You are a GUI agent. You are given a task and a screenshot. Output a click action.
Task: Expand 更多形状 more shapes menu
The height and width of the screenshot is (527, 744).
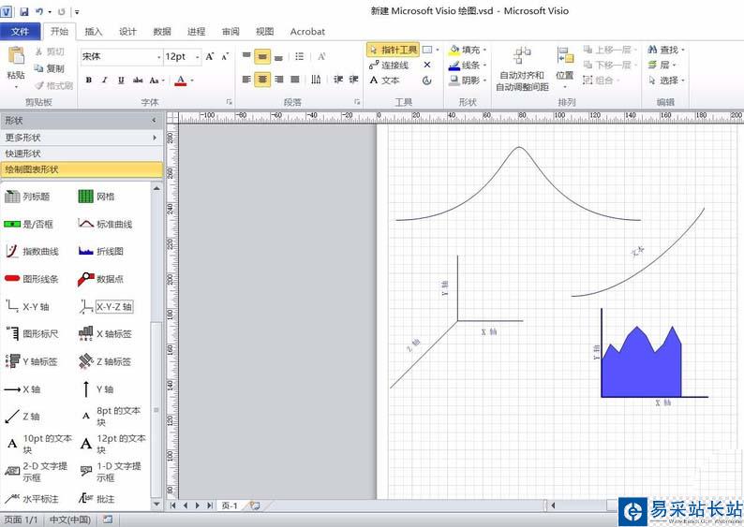pos(82,138)
